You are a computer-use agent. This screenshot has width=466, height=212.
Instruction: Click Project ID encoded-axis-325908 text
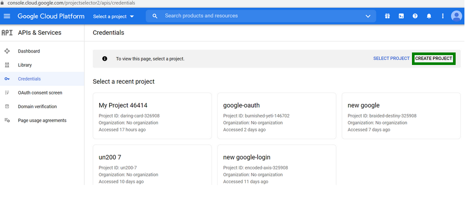click(256, 168)
